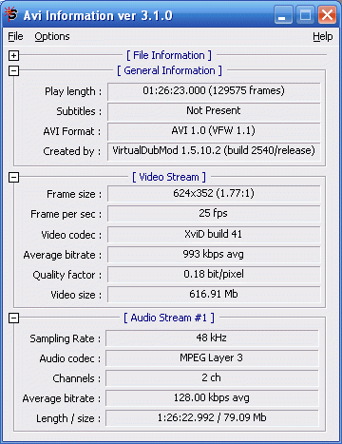Open the Help menu
The width and height of the screenshot is (342, 444).
pos(322,36)
